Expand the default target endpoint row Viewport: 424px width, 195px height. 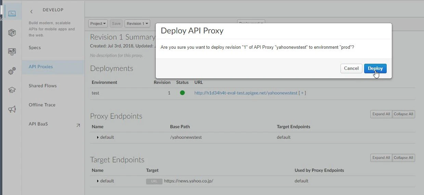tap(98, 181)
